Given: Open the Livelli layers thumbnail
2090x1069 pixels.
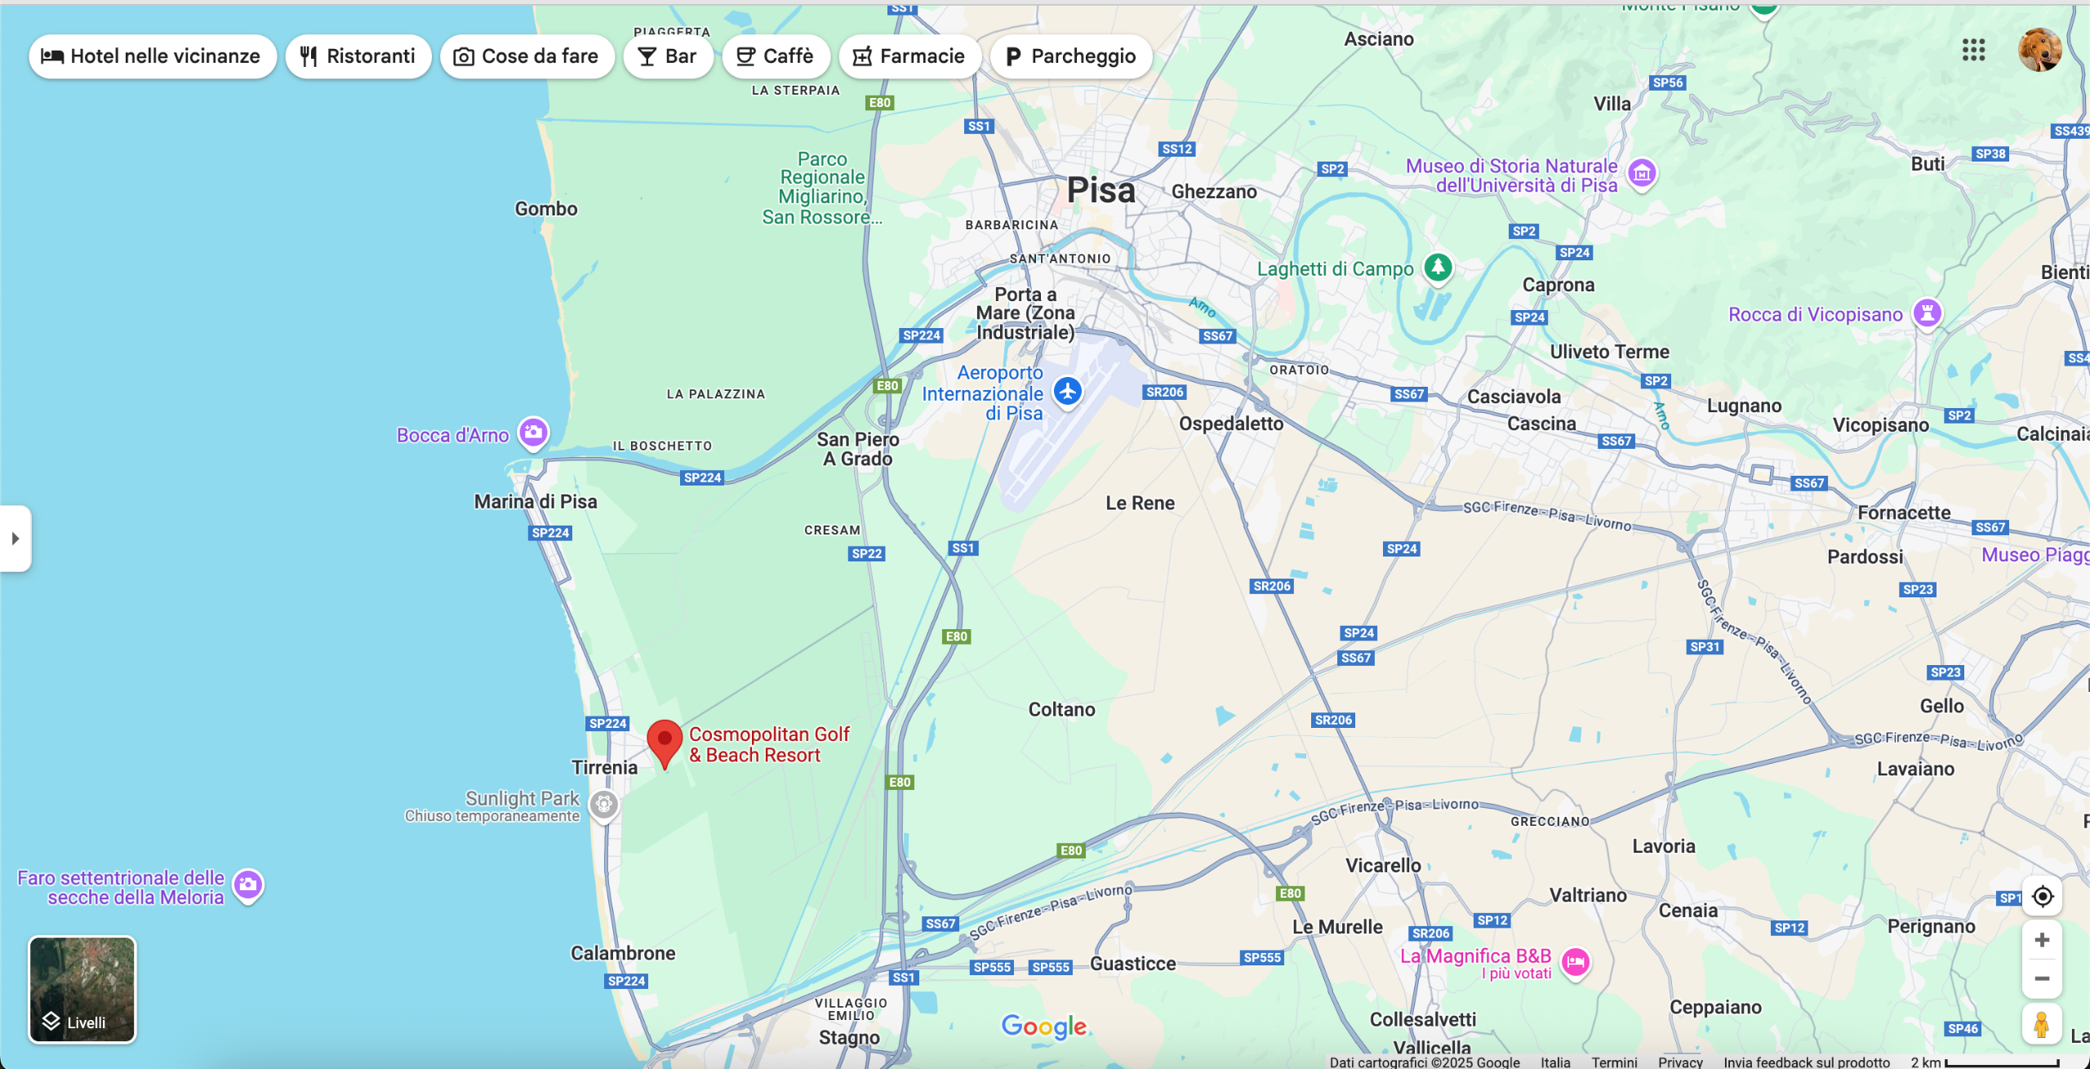Looking at the screenshot, I should pyautogui.click(x=82, y=989).
